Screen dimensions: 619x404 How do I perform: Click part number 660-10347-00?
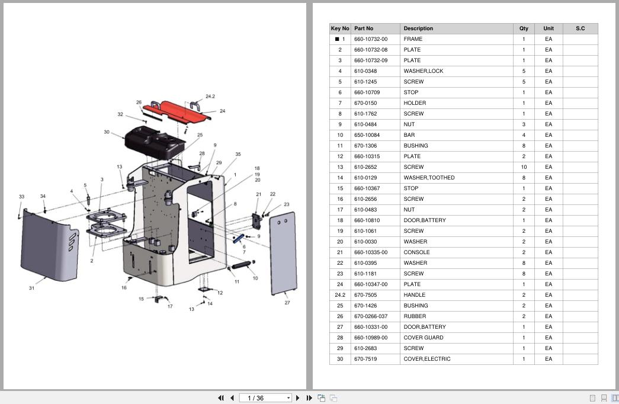[x=371, y=284]
